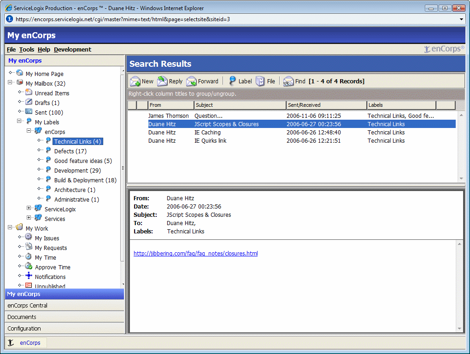Image resolution: width=470 pixels, height=354 pixels.
Task: Open the closures.html link in the message
Action: click(x=195, y=253)
